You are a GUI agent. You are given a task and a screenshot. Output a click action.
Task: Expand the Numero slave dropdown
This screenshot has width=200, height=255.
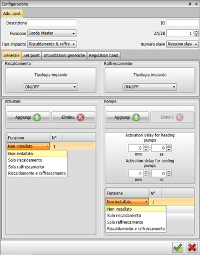coord(182,44)
